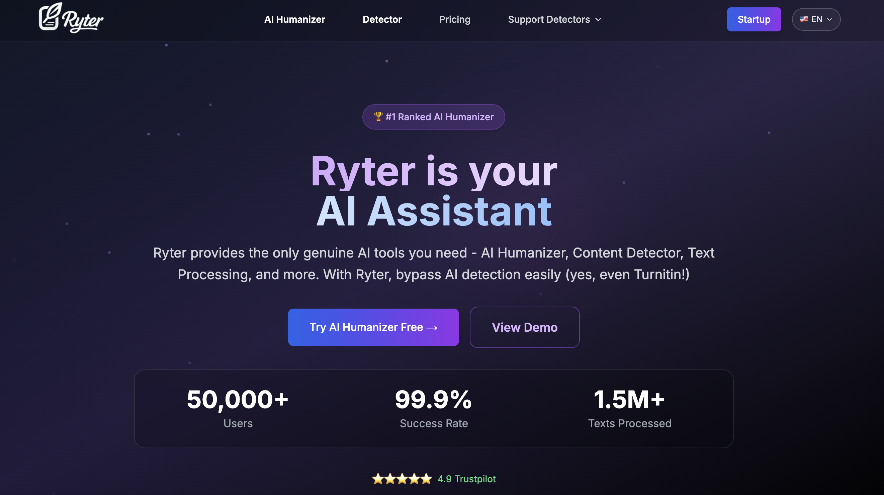
Task: Click the middle star of the rating row
Action: click(x=402, y=479)
